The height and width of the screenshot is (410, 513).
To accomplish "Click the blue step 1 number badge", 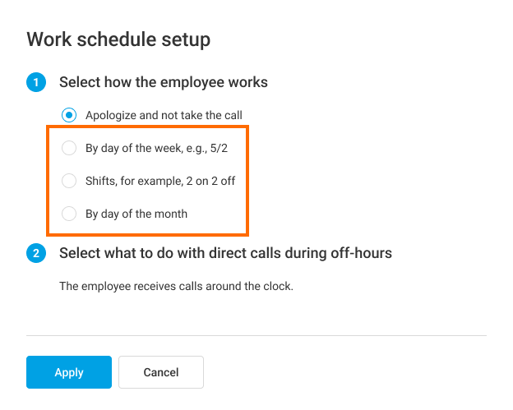I will [x=36, y=82].
